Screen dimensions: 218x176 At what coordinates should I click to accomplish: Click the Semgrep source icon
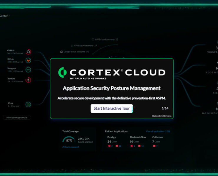[x=28, y=70]
